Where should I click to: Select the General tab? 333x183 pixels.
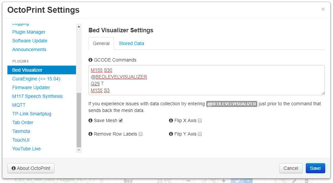pyautogui.click(x=101, y=43)
